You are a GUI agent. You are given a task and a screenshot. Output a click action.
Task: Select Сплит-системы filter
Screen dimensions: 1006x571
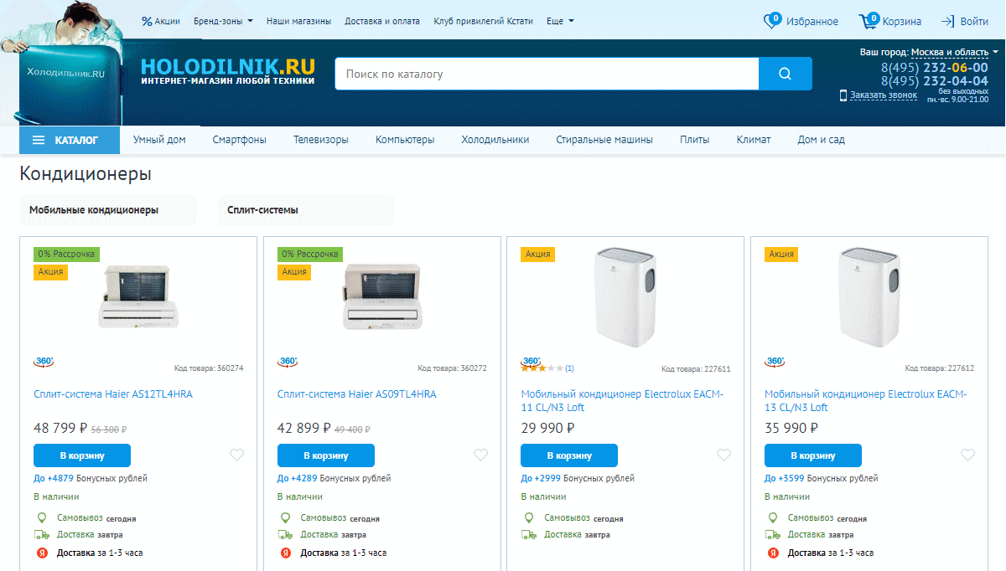305,210
